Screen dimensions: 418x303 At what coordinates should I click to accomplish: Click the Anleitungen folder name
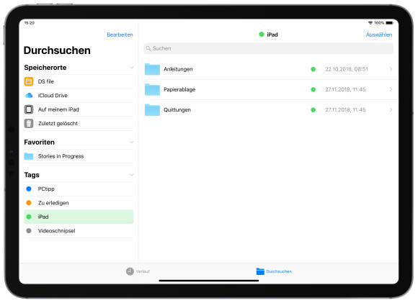178,69
